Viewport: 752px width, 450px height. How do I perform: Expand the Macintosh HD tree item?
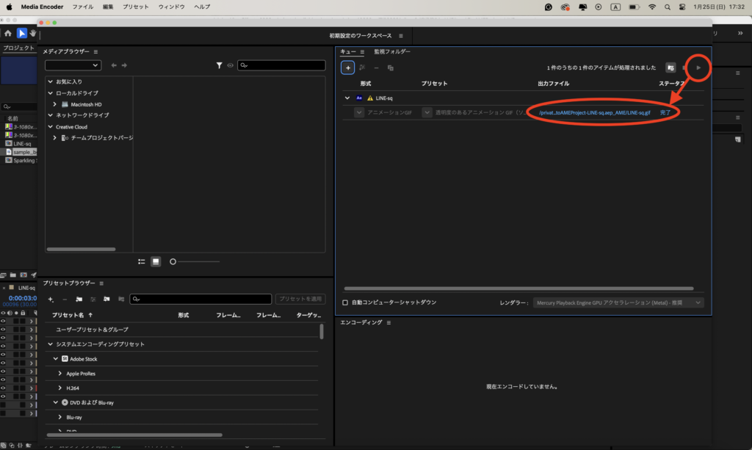point(55,104)
